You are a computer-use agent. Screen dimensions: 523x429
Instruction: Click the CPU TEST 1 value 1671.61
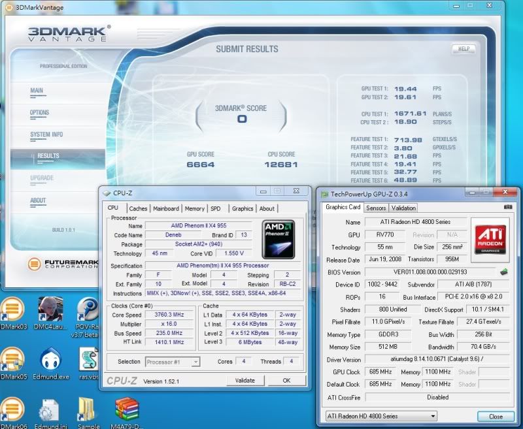(x=411, y=114)
